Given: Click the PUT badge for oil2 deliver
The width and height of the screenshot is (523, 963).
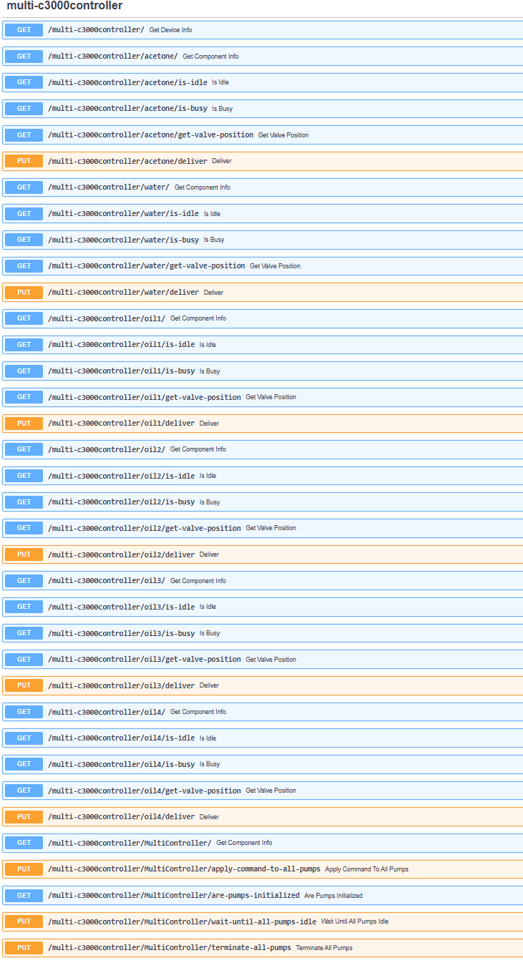Looking at the screenshot, I should [x=24, y=554].
